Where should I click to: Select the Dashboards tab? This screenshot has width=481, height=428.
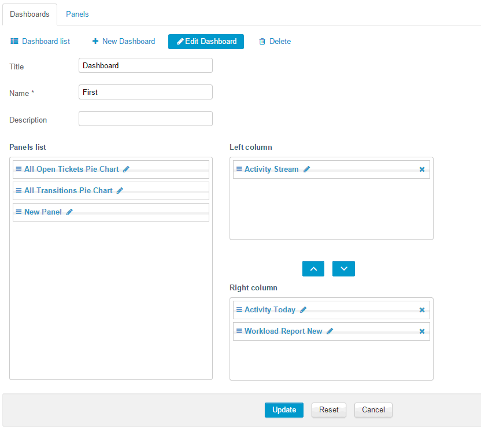click(29, 14)
